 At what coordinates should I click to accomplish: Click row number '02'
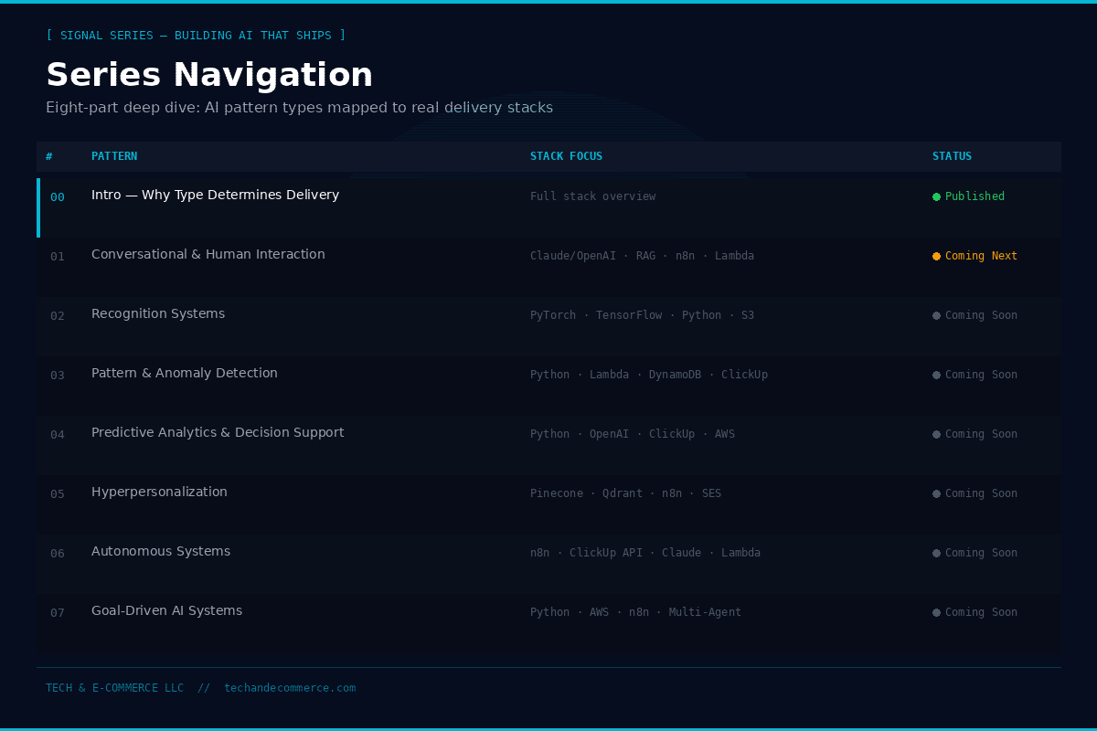tap(58, 316)
